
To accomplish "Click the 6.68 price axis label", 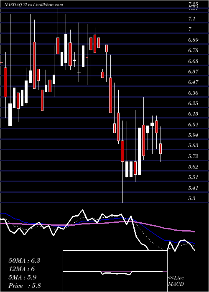I will [194, 61].
